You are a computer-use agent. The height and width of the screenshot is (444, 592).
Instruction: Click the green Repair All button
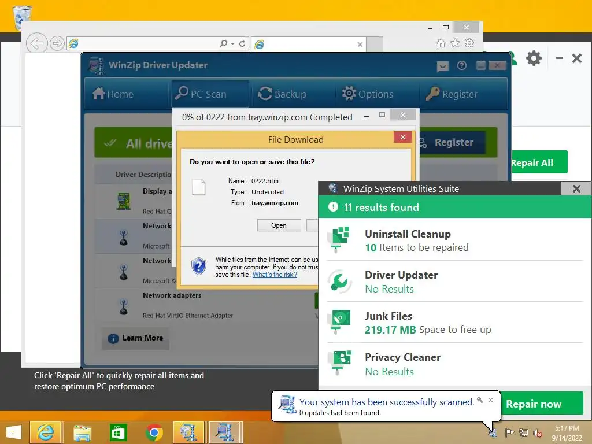pyautogui.click(x=539, y=162)
